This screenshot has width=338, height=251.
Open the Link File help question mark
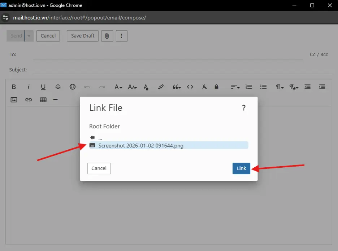pyautogui.click(x=244, y=107)
